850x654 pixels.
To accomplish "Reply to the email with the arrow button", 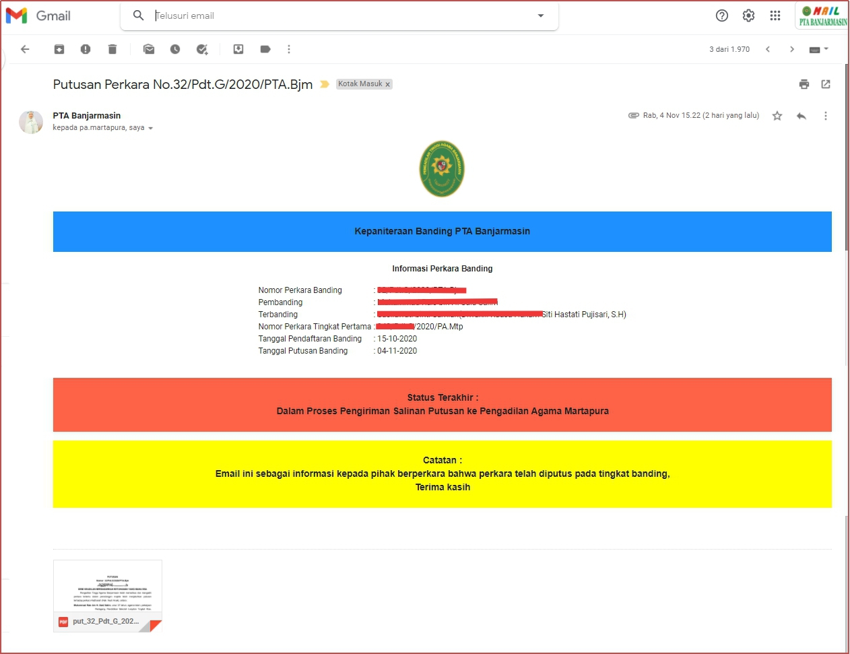I will click(x=802, y=116).
